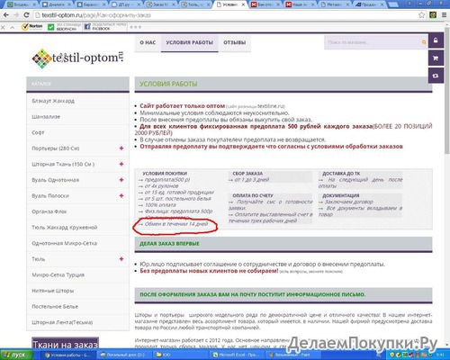This screenshot has width=450, height=360.
Task: Click the 'ДОКУМЕНТАЦИЯ' block heading
Action: coord(341,195)
